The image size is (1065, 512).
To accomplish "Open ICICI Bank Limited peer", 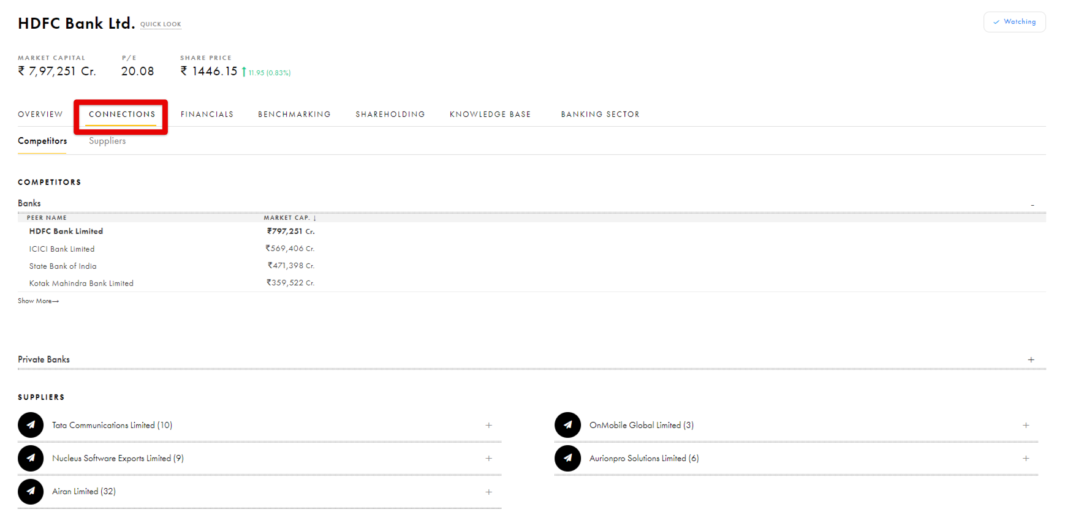I will coord(62,249).
